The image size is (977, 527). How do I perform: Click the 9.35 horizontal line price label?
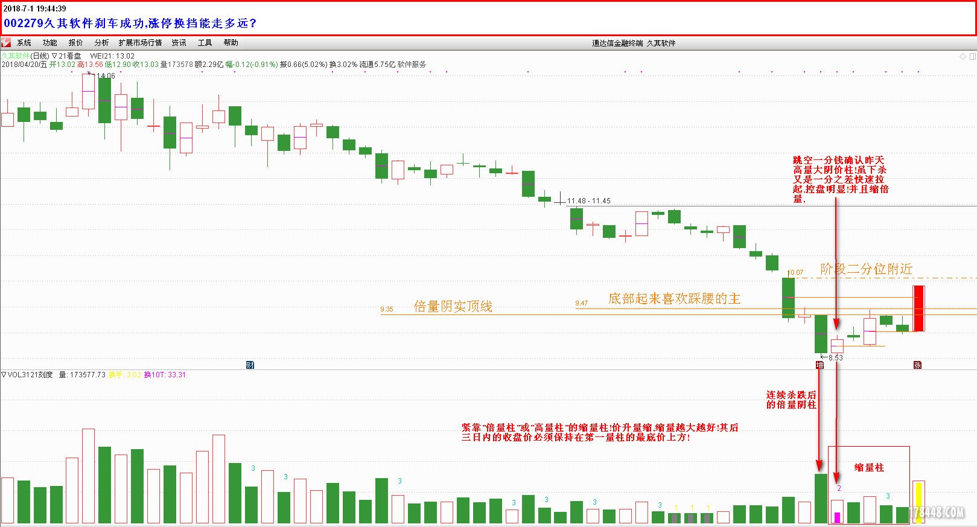click(x=387, y=309)
